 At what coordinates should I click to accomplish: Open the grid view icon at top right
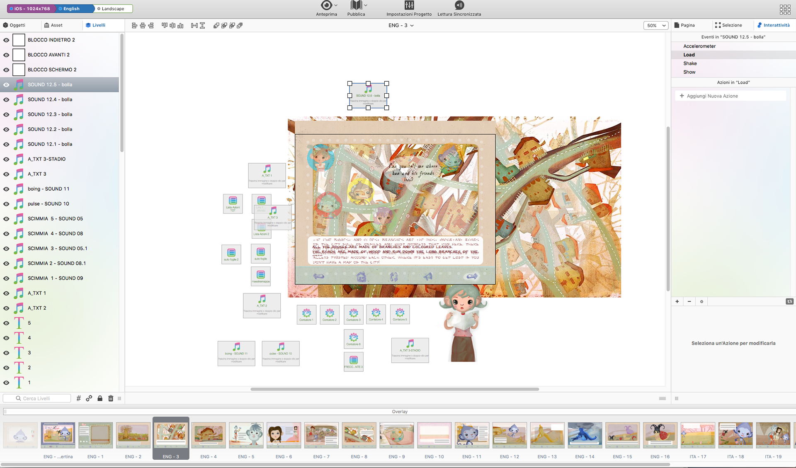pos(785,9)
